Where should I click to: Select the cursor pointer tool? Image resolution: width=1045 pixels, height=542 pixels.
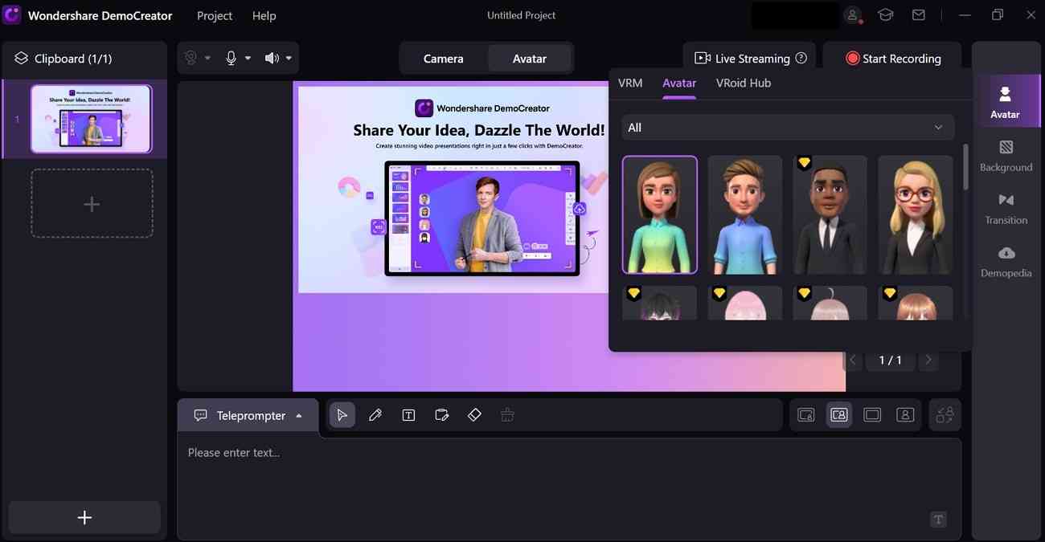coord(342,415)
